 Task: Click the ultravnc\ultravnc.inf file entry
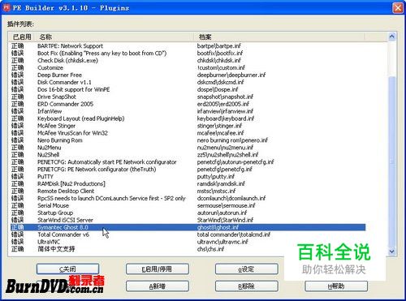(222, 242)
